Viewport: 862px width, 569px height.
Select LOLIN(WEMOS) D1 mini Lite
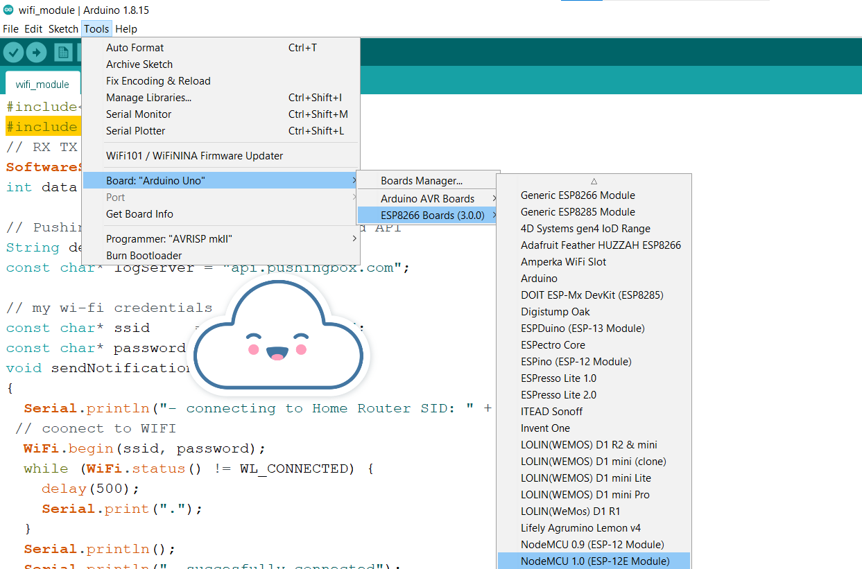tap(594, 478)
